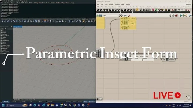Open the Grasshopper document preview settings
The image size is (193, 108).
tap(184, 16)
